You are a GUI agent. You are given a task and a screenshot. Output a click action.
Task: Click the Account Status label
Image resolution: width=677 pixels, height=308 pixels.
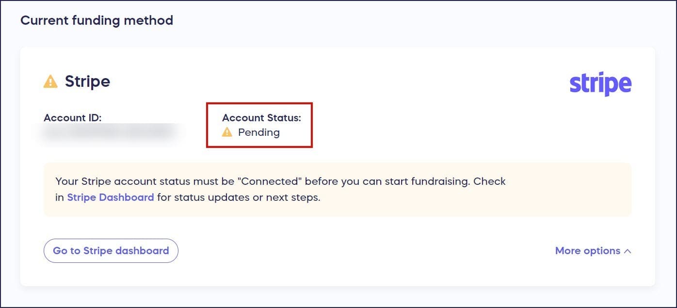261,117
